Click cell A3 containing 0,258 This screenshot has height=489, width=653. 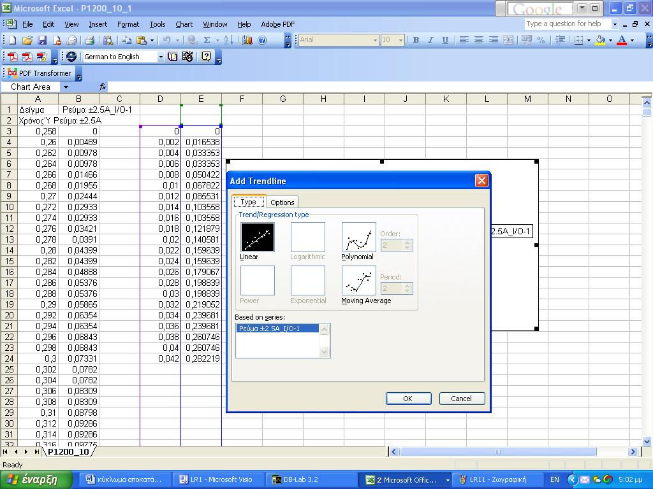click(x=38, y=131)
